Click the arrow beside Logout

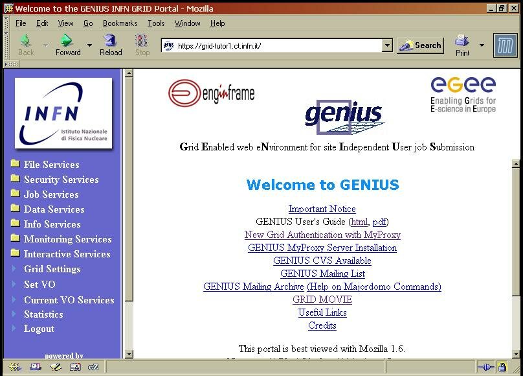coord(14,328)
